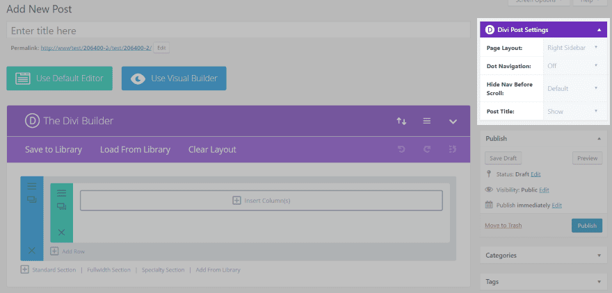Click the Preview button
The width and height of the screenshot is (612, 293).
pos(588,158)
